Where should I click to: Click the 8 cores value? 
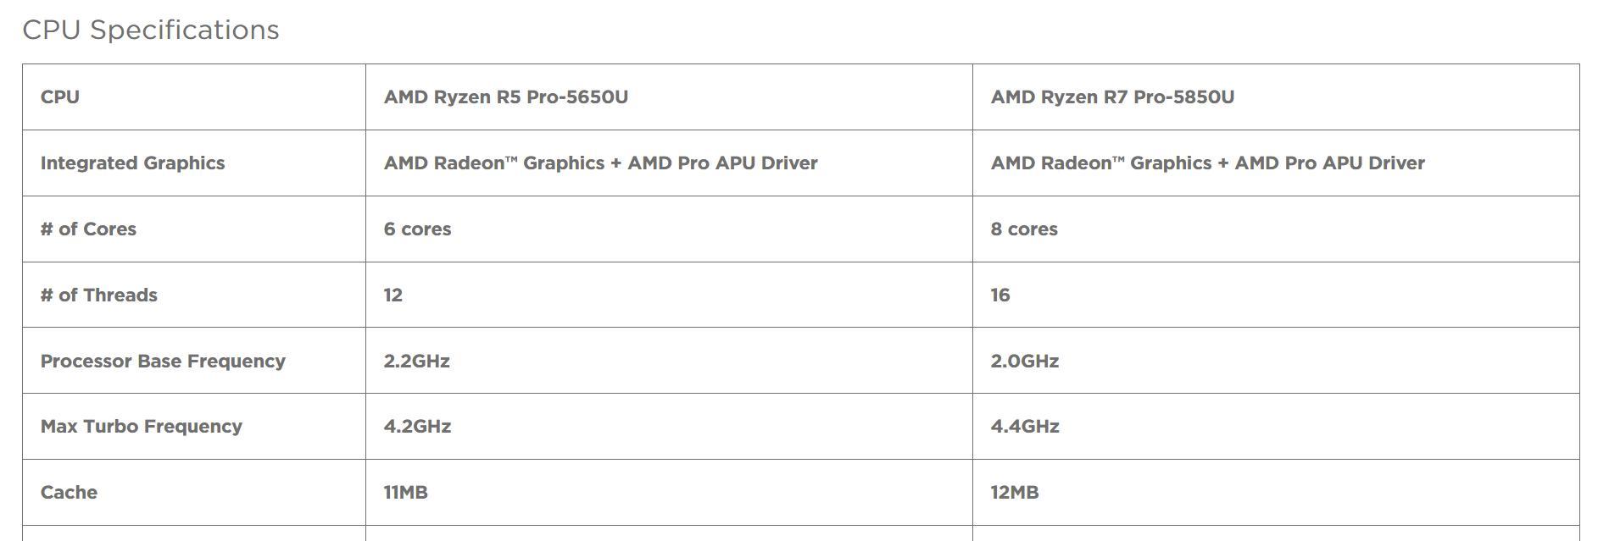point(1024,229)
